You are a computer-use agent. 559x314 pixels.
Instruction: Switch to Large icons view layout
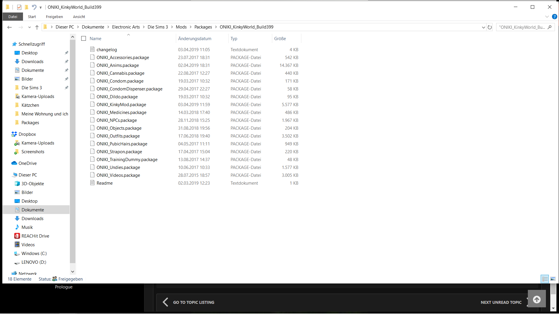pyautogui.click(x=553, y=279)
